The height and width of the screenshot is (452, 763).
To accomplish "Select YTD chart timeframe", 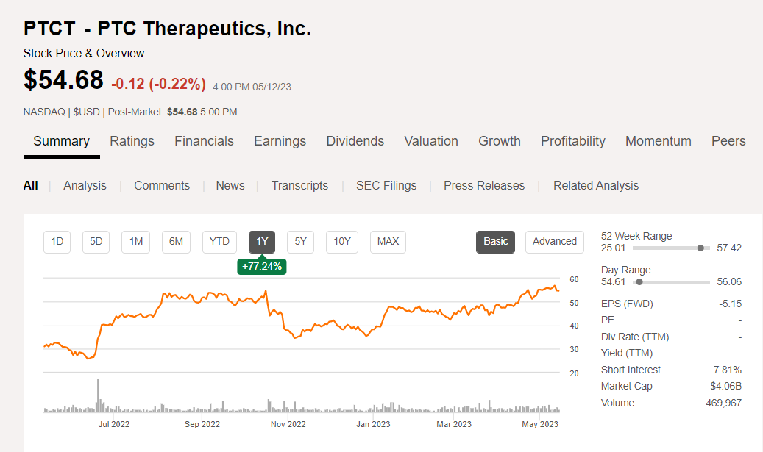I will [219, 242].
